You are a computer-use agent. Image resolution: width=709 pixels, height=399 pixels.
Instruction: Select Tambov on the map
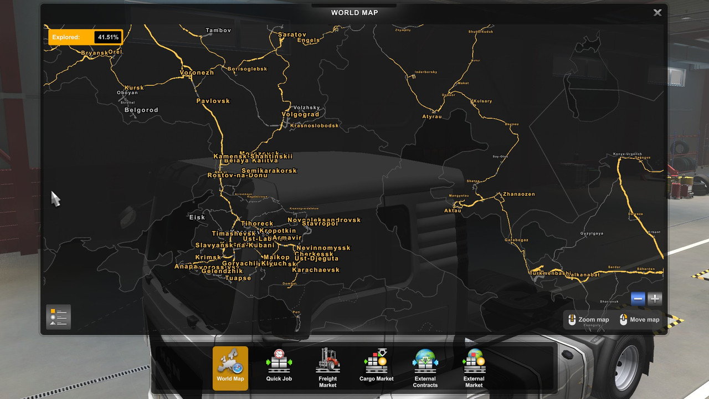[218, 30]
